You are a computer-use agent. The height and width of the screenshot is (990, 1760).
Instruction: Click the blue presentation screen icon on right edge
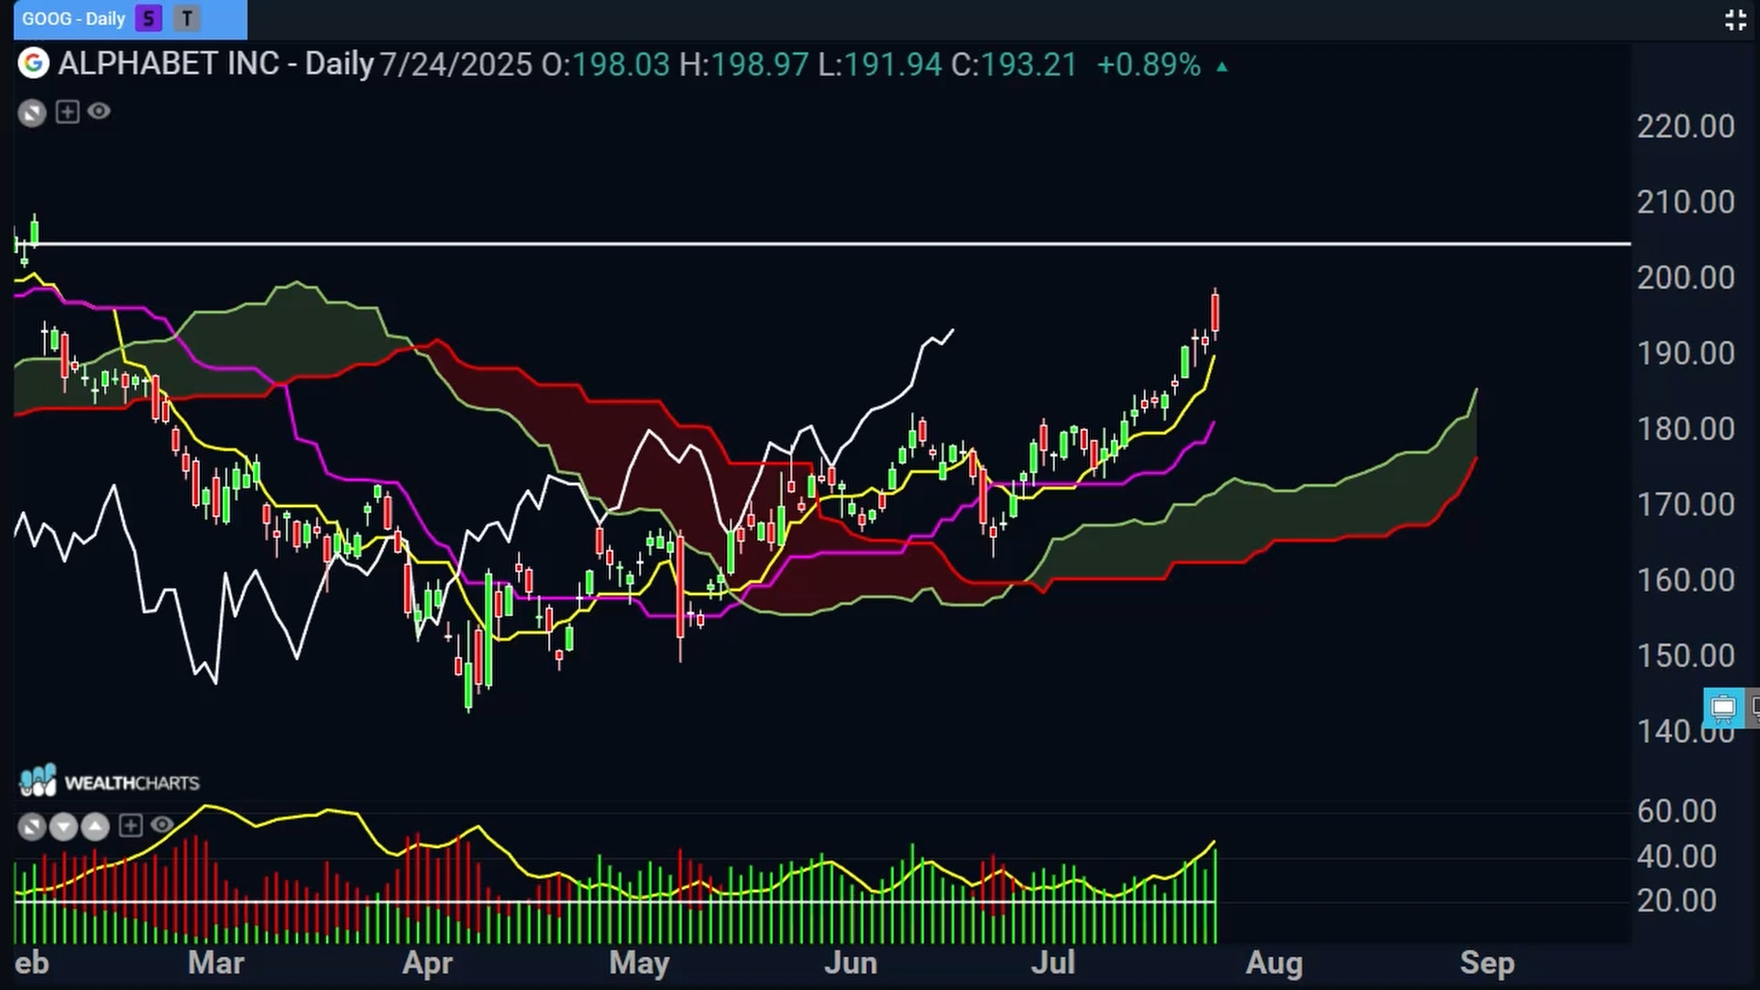click(1723, 708)
